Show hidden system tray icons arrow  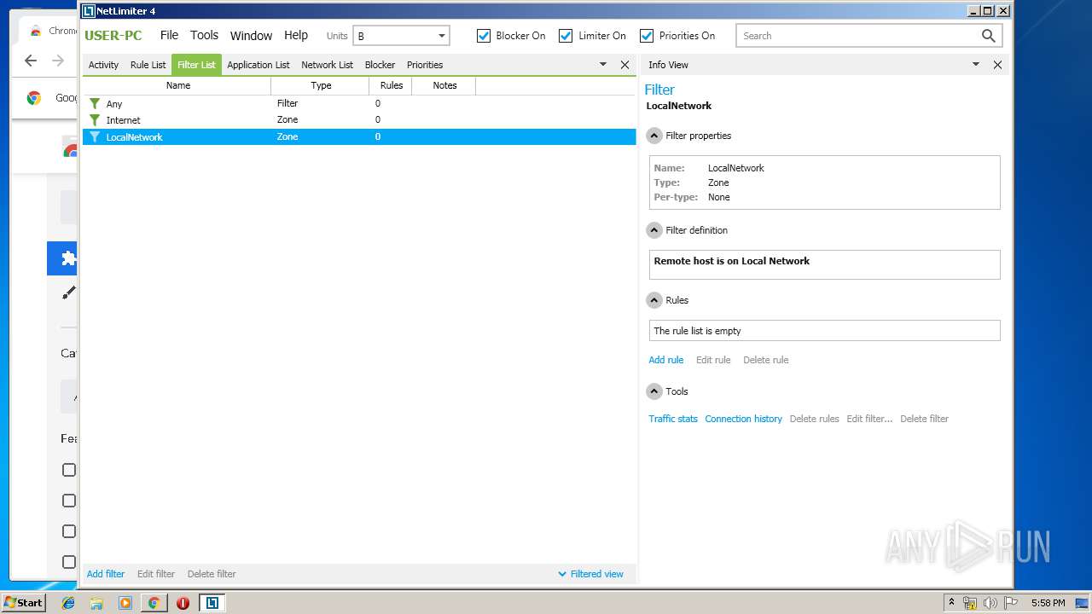(951, 602)
